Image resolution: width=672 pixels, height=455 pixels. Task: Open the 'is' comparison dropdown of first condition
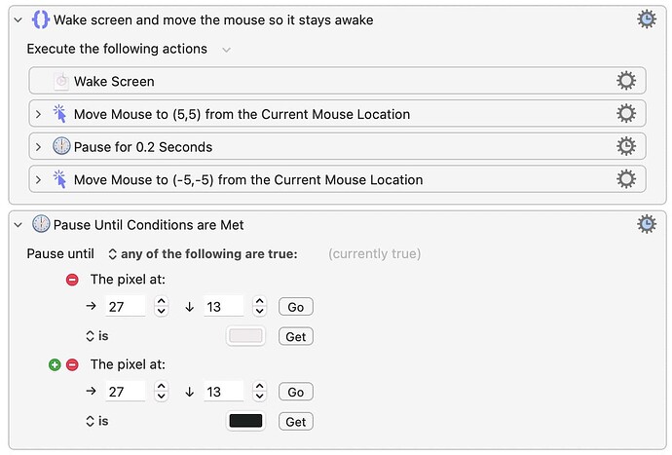(x=96, y=336)
